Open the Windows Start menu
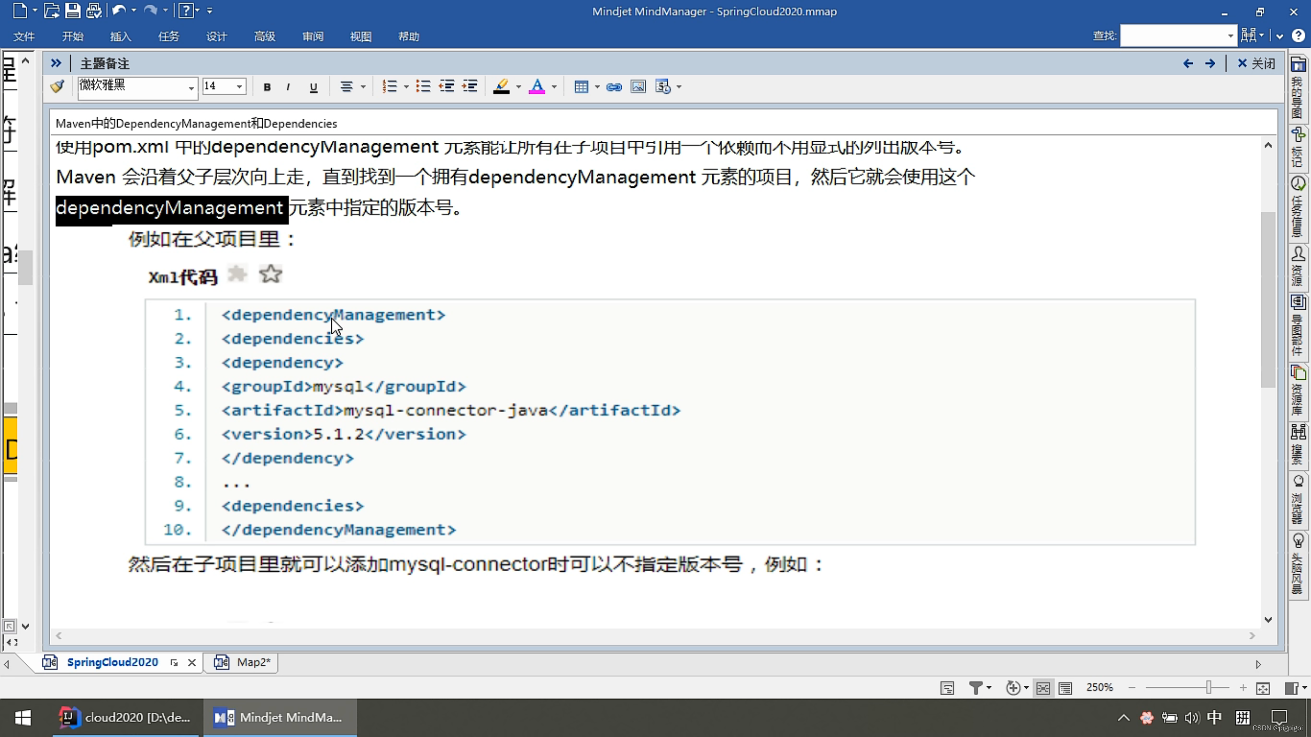The width and height of the screenshot is (1311, 737). [x=23, y=718]
